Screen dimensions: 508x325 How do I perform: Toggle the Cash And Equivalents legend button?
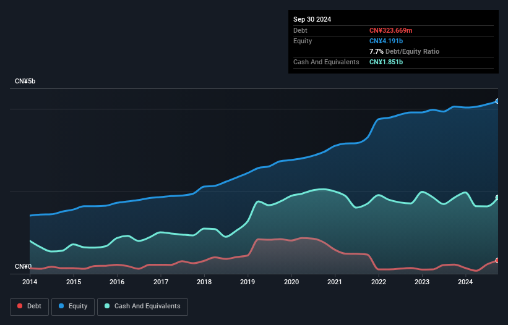coord(142,306)
